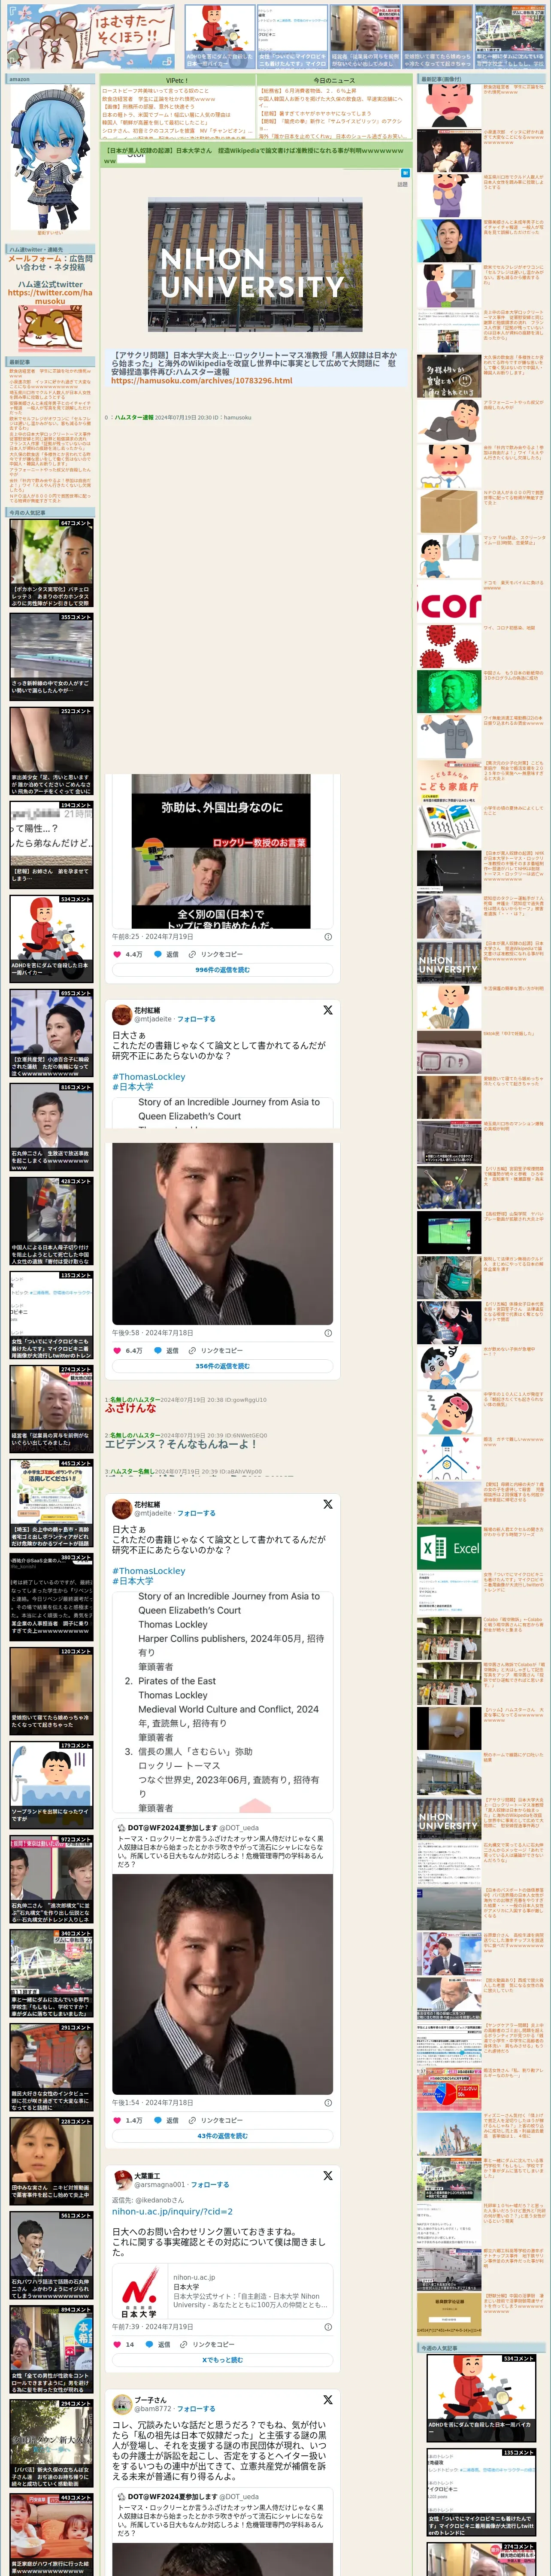551x2576 pixels.
Task: Open the 816コメント popular article
Action: point(51,1127)
